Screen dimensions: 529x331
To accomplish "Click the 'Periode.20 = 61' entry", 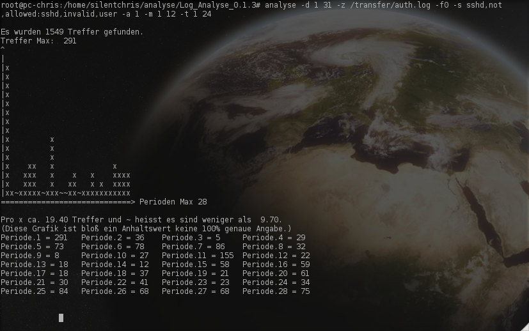I will point(276,273).
